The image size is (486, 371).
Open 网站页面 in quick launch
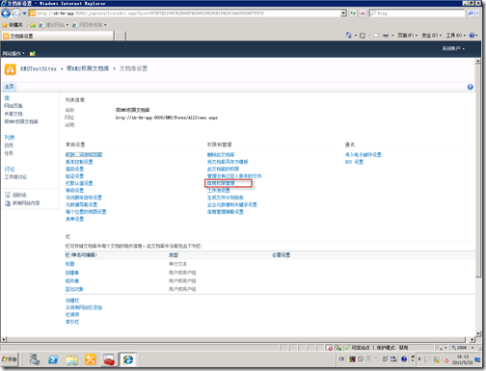click(x=13, y=106)
